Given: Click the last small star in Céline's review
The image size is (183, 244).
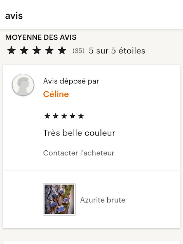Looking at the screenshot, I should (81, 116).
